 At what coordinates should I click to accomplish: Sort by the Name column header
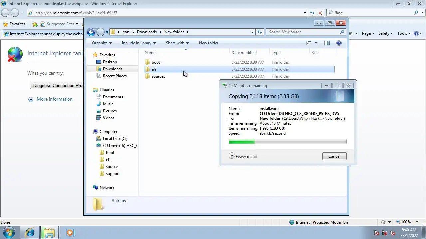point(186,53)
